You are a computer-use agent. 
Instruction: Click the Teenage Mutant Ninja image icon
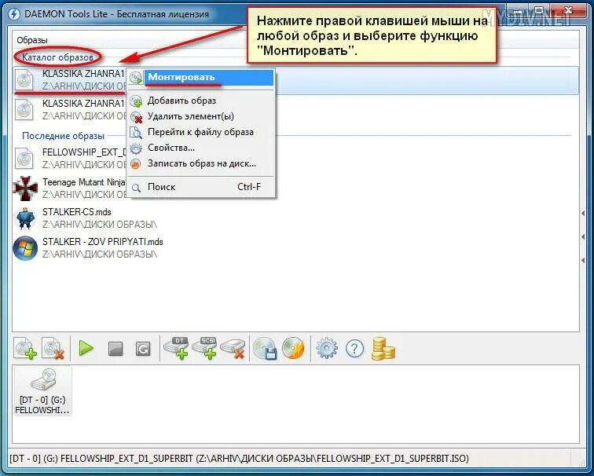click(x=25, y=188)
